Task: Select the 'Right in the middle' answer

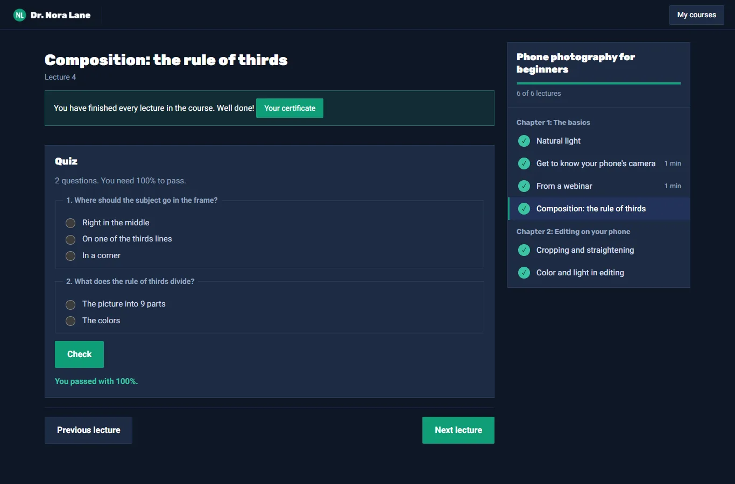Action: [x=70, y=223]
